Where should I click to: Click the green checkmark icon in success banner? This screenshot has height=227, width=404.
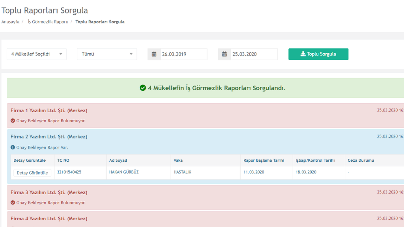pos(143,88)
